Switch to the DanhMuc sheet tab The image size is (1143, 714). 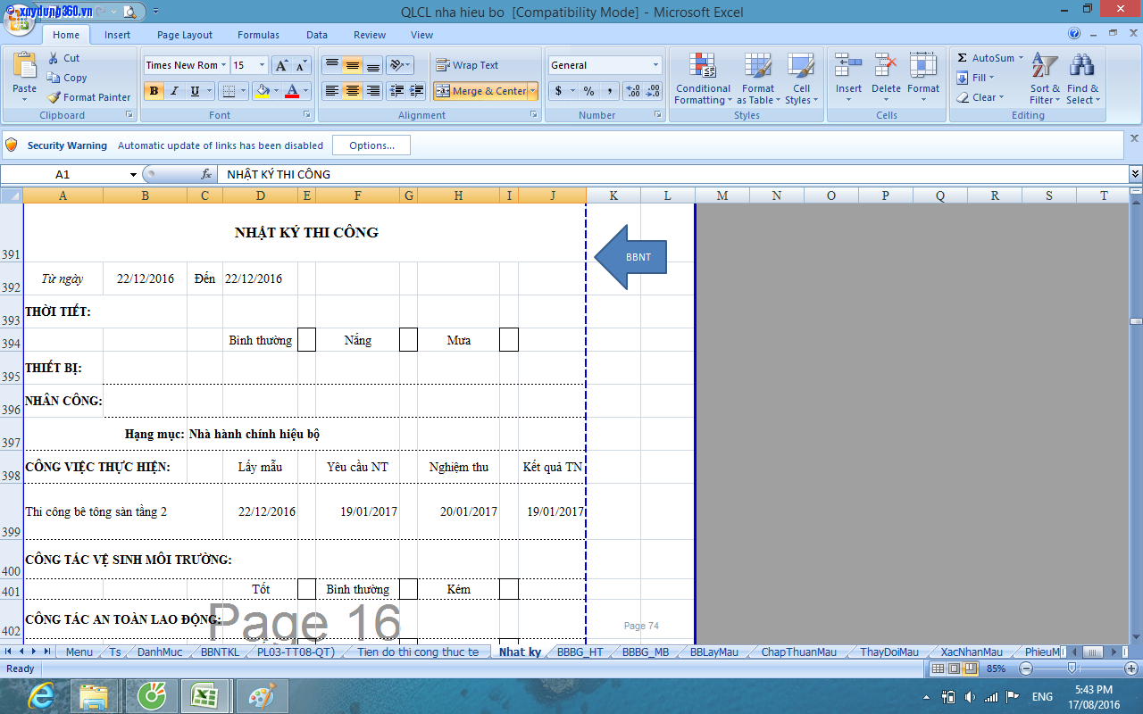pos(160,652)
